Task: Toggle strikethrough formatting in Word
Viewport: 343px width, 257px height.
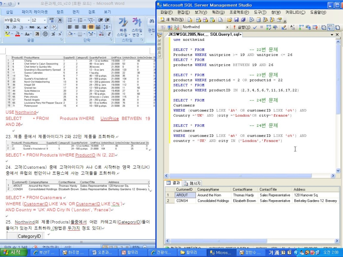Action: click(x=32, y=27)
